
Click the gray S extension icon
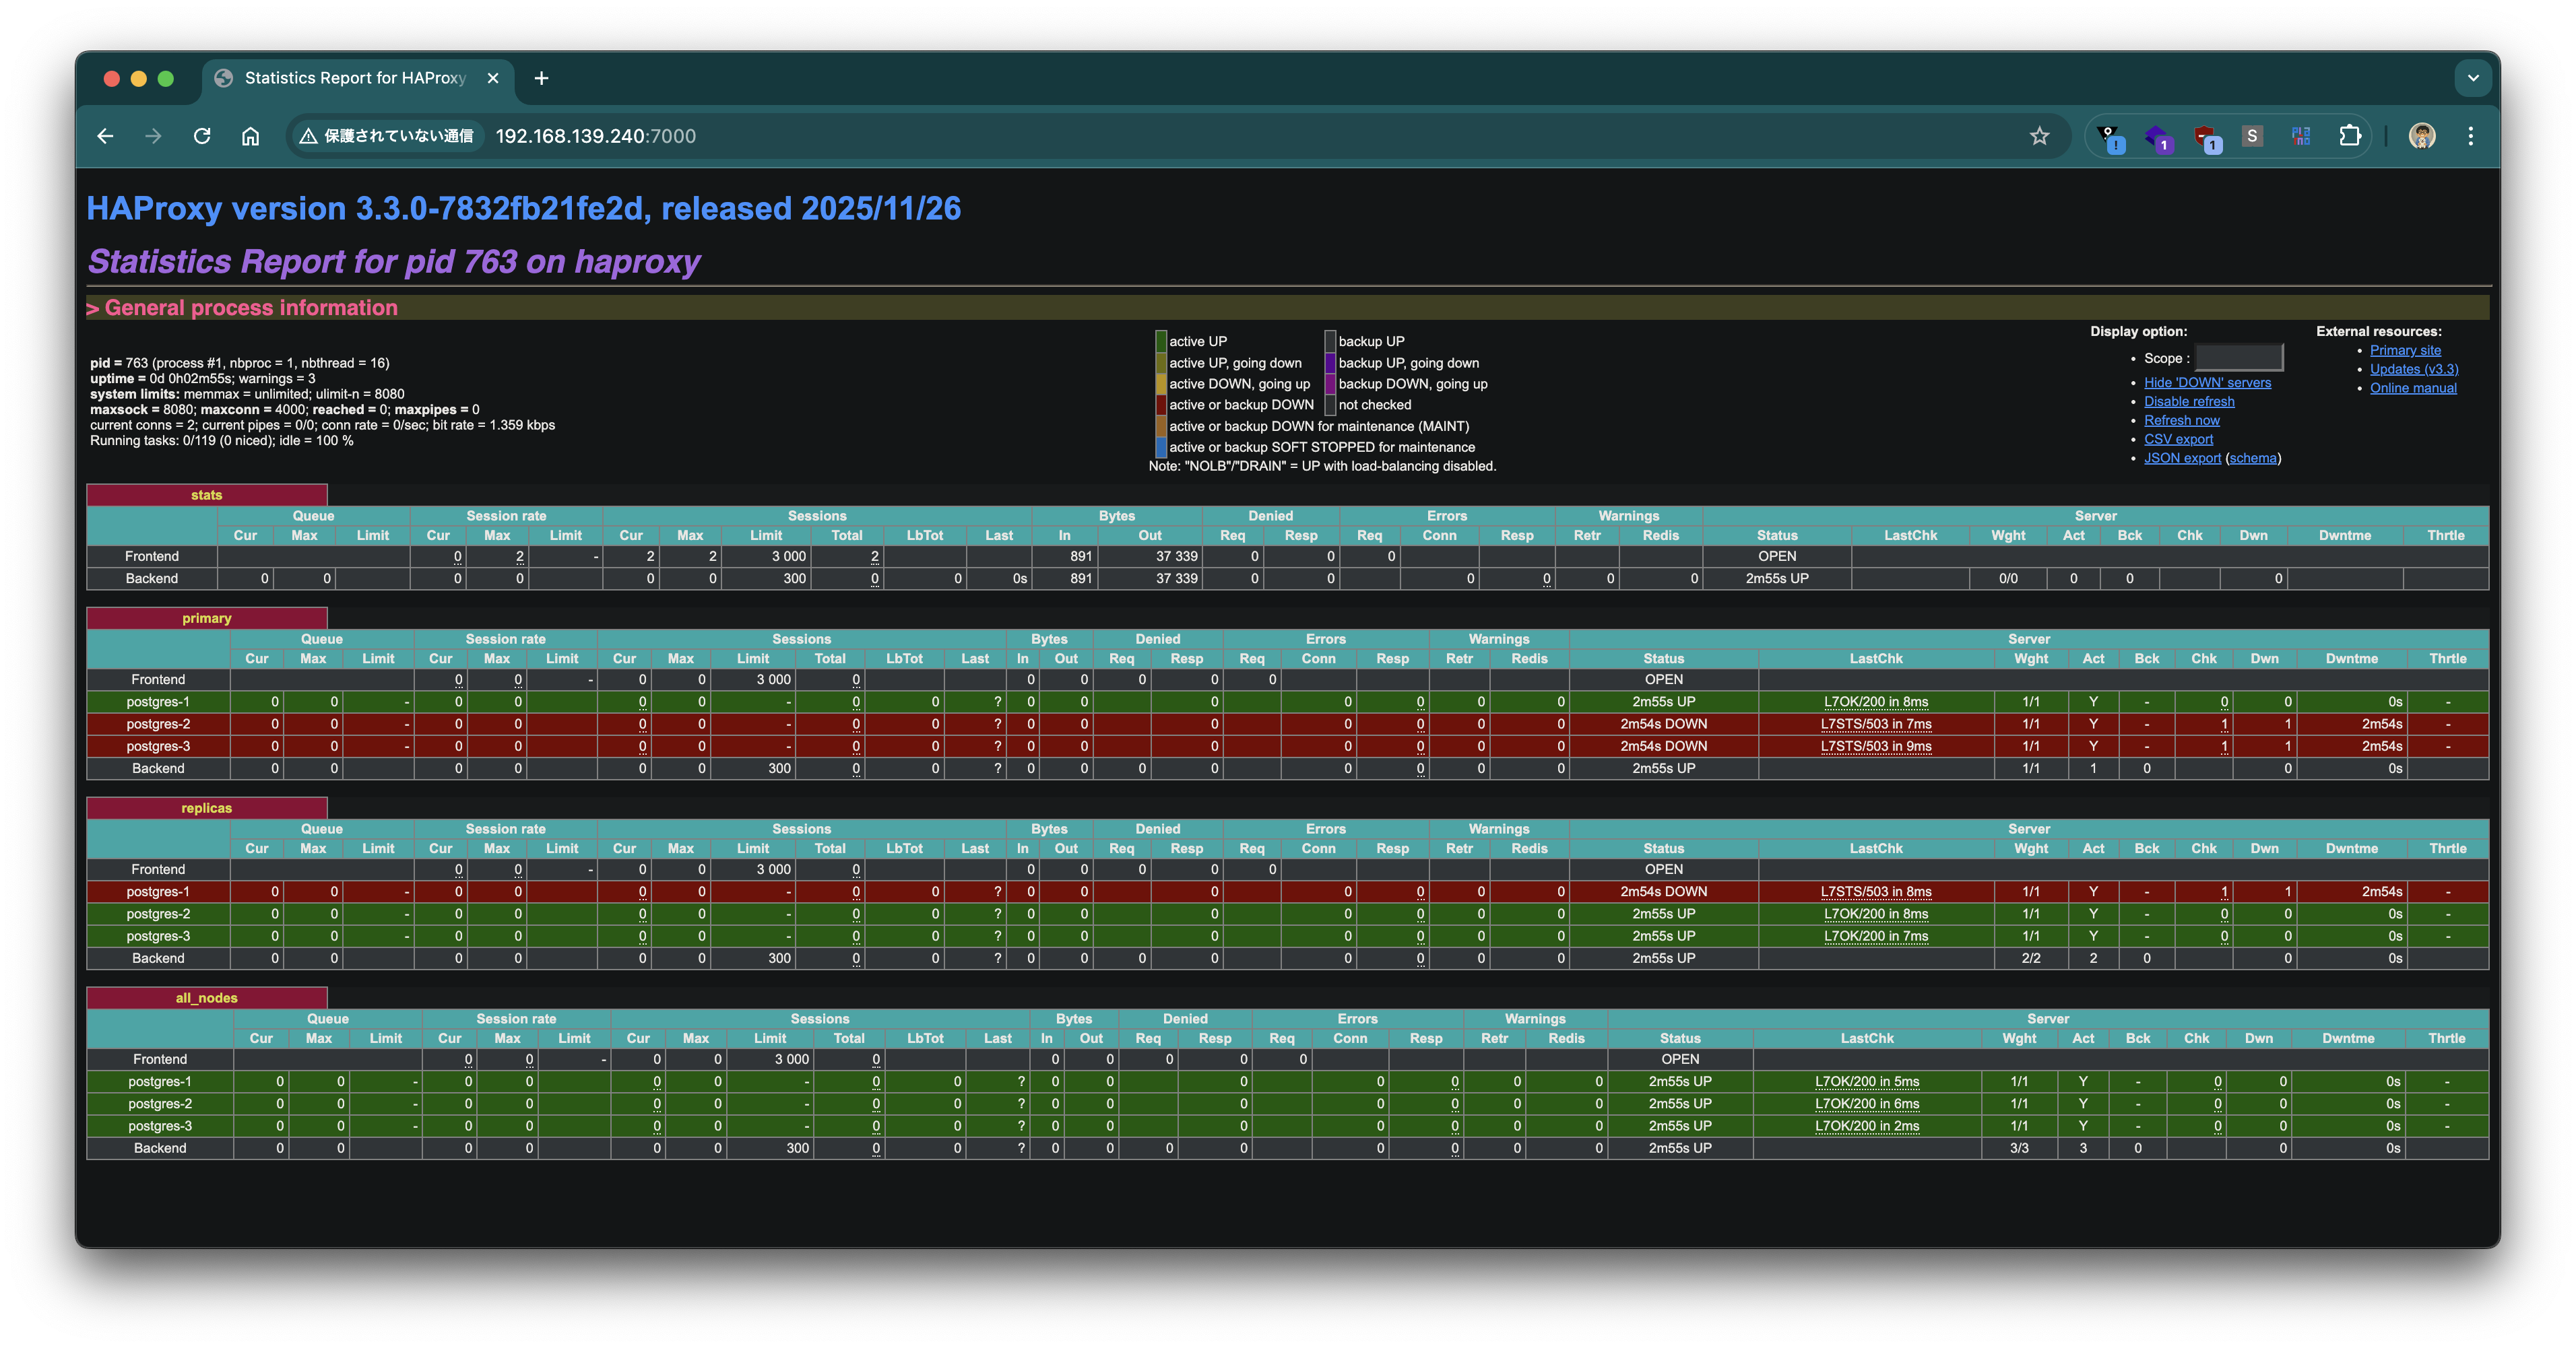coord(2252,136)
